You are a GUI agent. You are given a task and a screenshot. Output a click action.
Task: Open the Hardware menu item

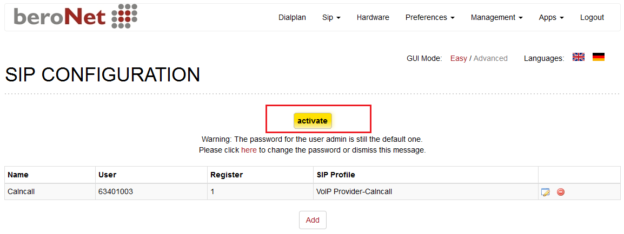pyautogui.click(x=373, y=17)
